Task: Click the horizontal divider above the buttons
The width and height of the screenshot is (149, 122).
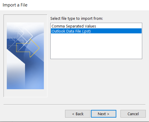Action: click(74, 104)
